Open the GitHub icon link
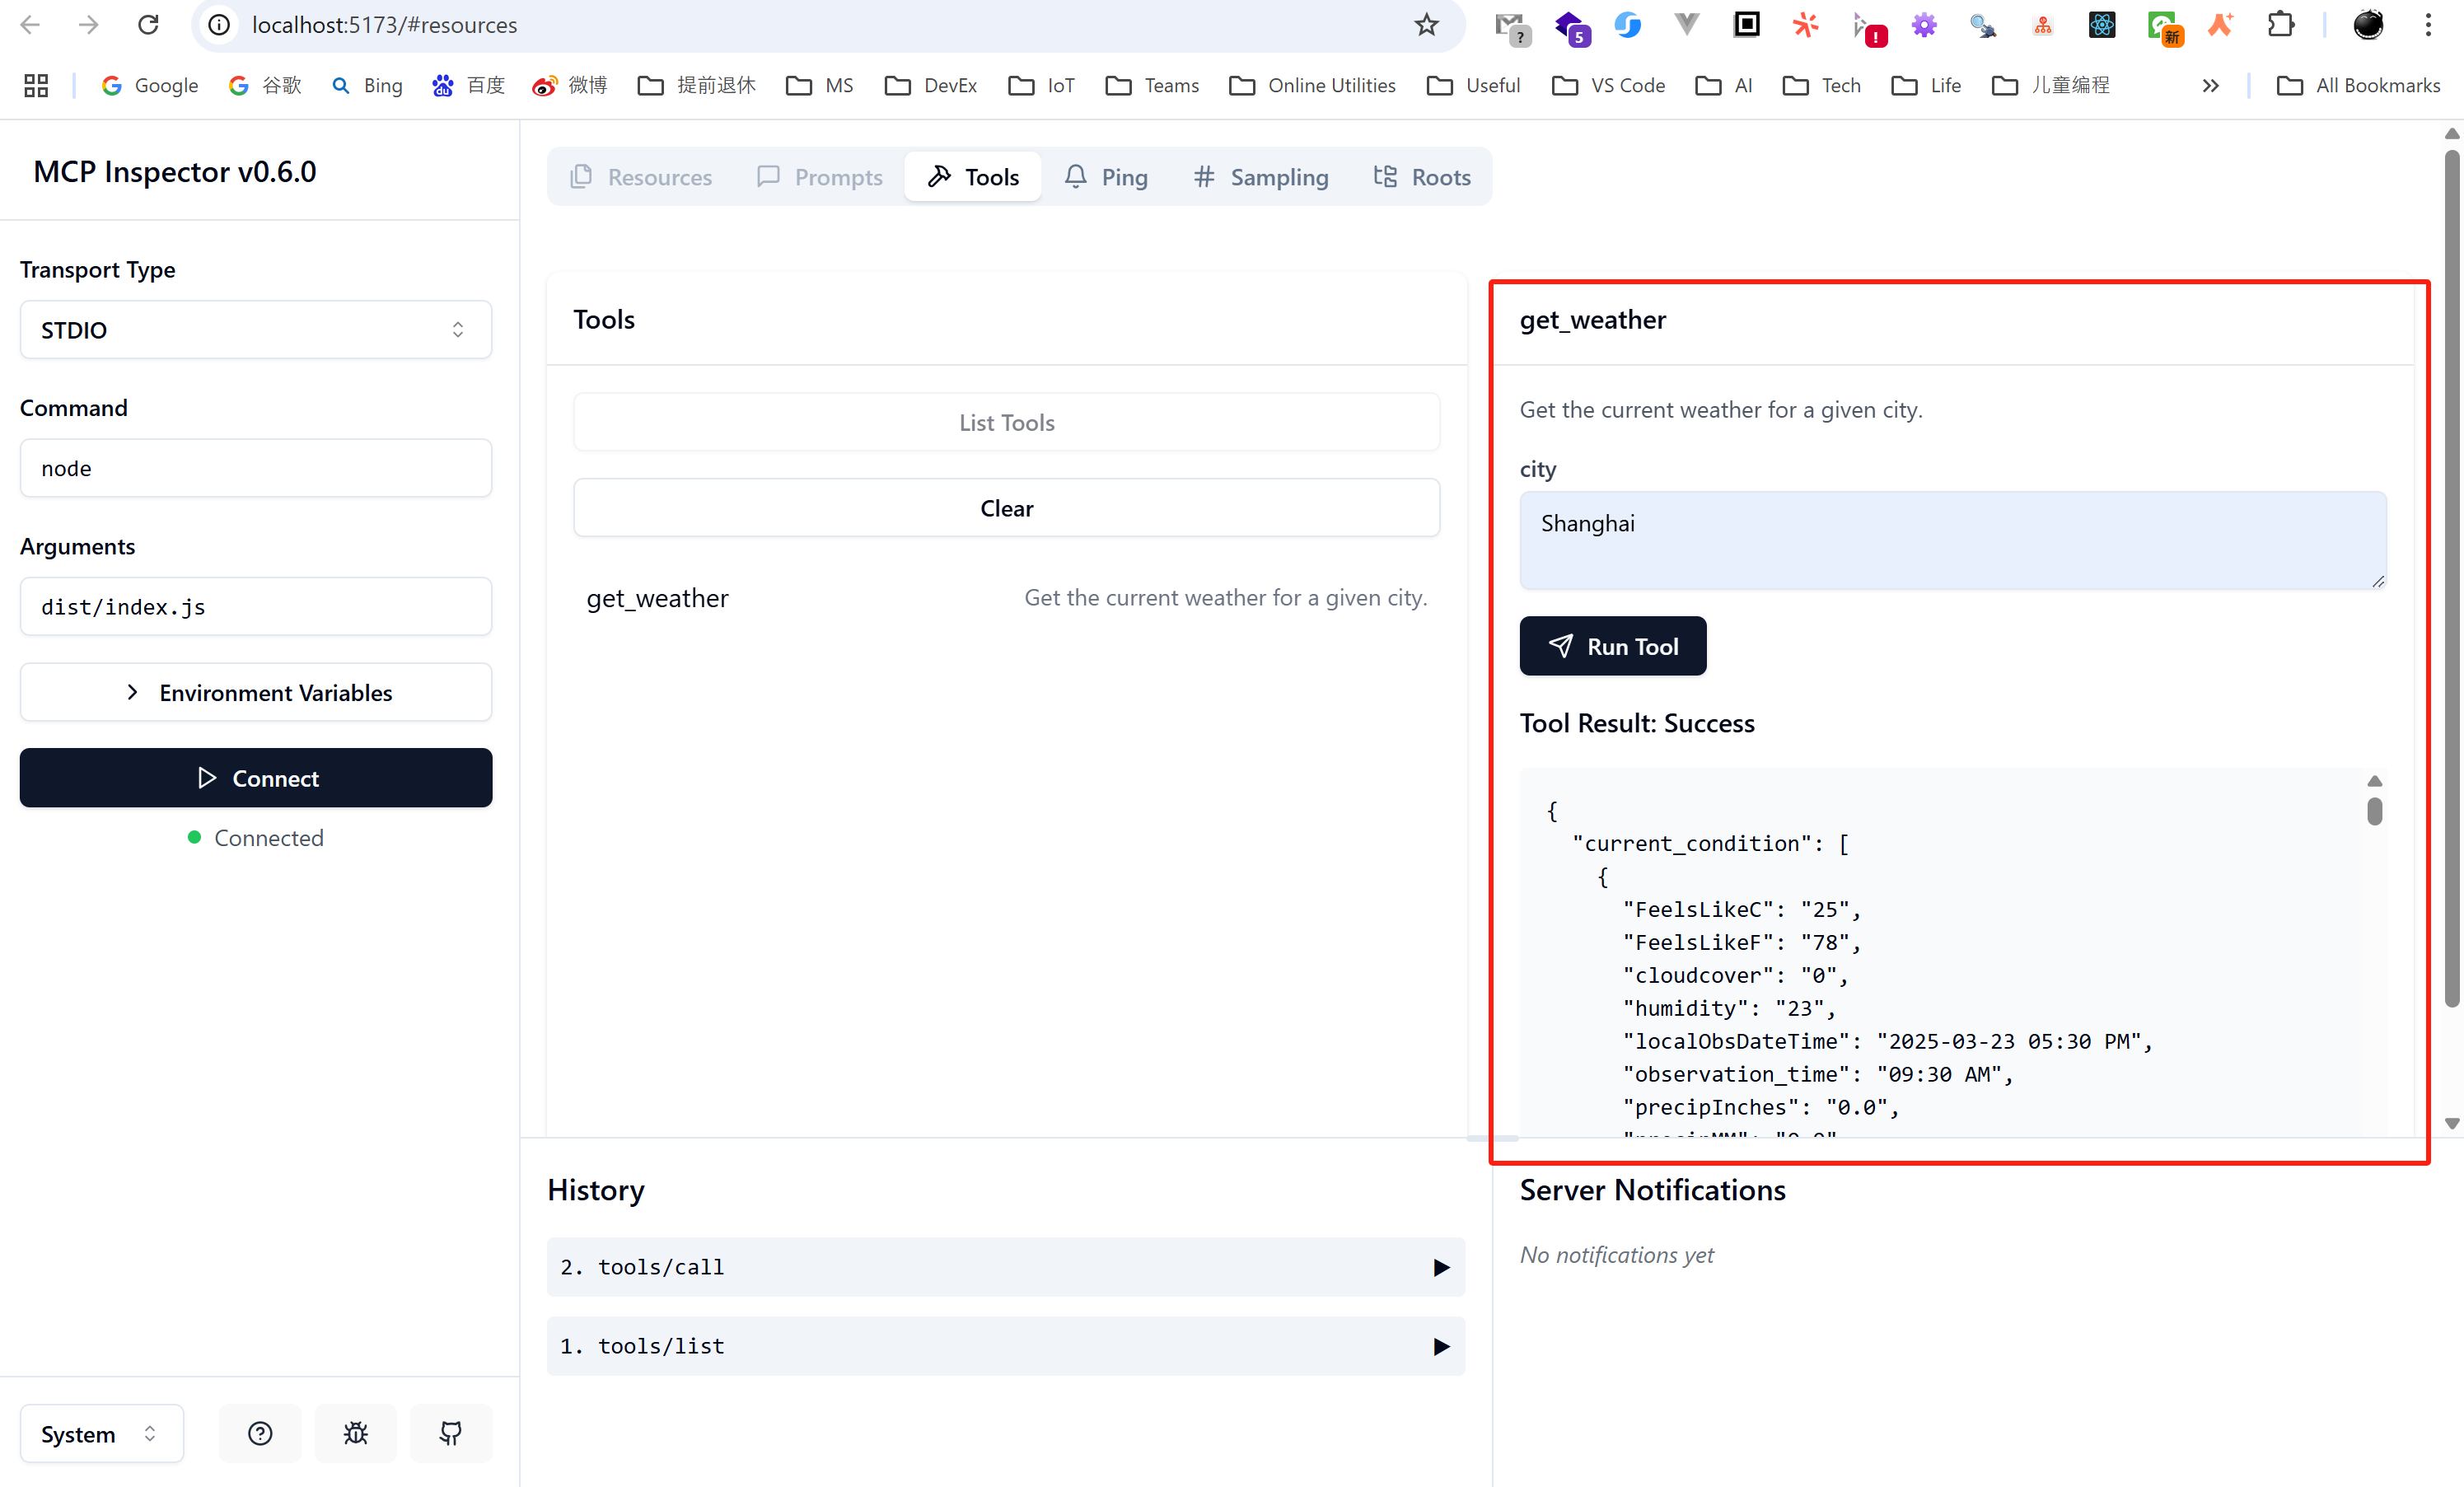 tap(451, 1433)
